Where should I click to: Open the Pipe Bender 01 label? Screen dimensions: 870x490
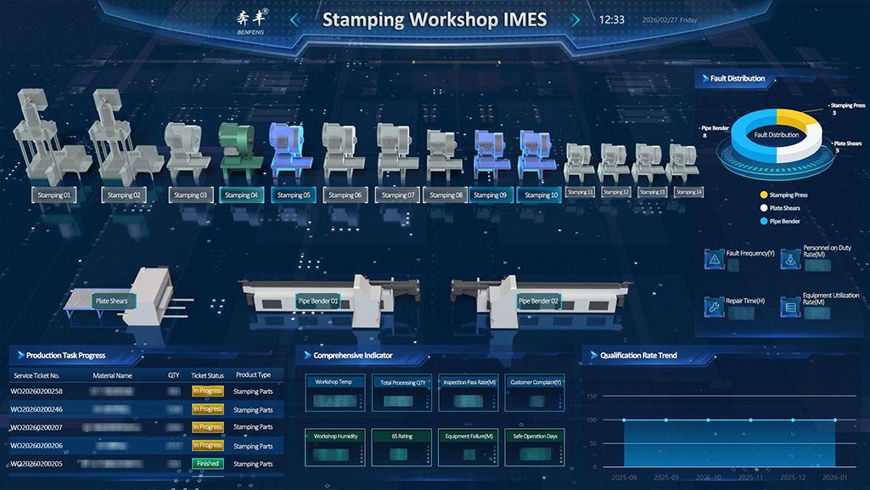click(x=317, y=301)
